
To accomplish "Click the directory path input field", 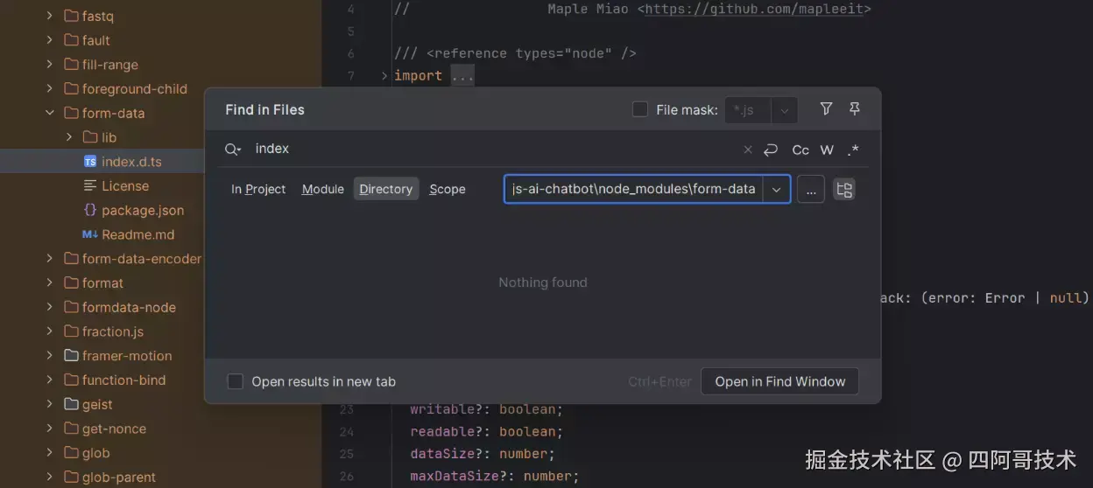I will (x=634, y=189).
